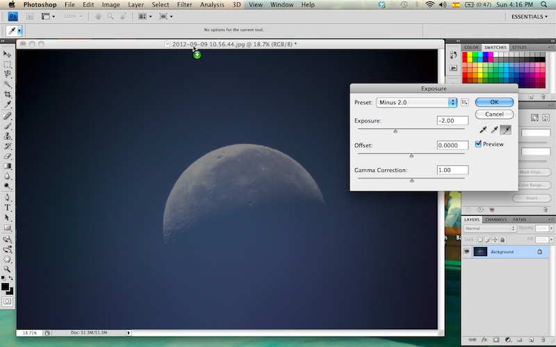
Task: Click the Gamma Correction value field
Action: click(452, 170)
